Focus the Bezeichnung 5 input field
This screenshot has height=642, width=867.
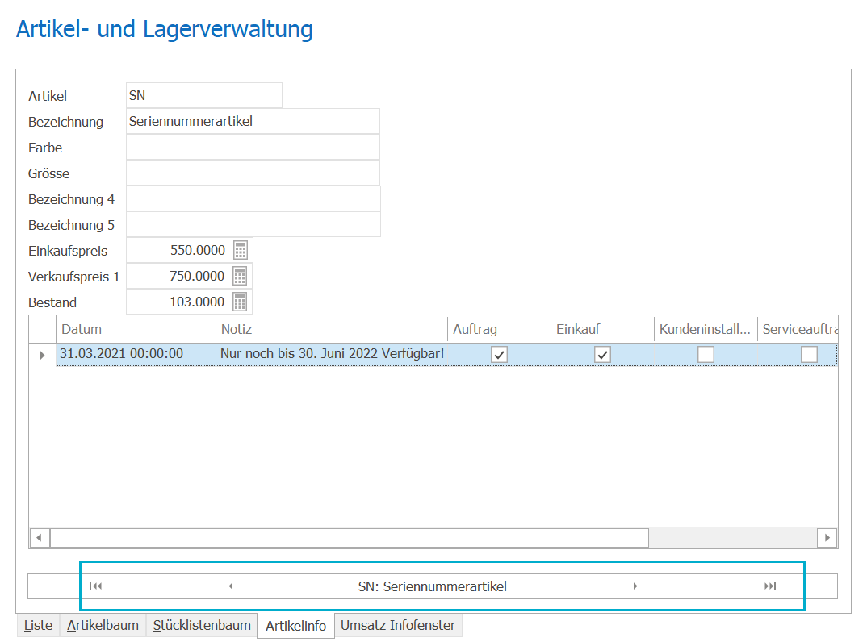click(253, 225)
